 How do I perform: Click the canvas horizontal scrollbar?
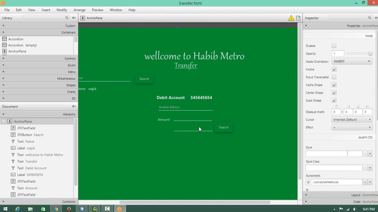[x=195, y=202]
